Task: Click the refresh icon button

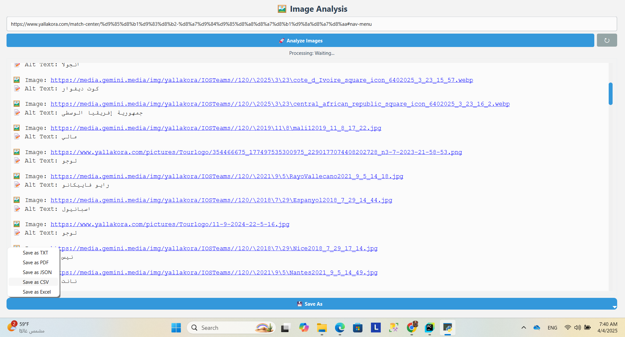Action: click(607, 40)
